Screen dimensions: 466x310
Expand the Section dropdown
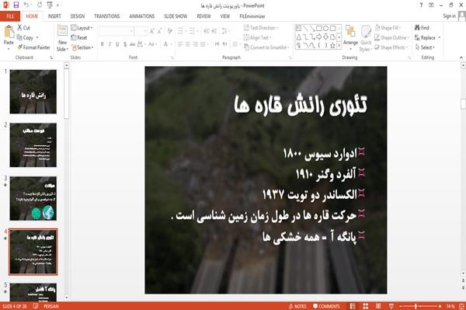click(x=82, y=47)
